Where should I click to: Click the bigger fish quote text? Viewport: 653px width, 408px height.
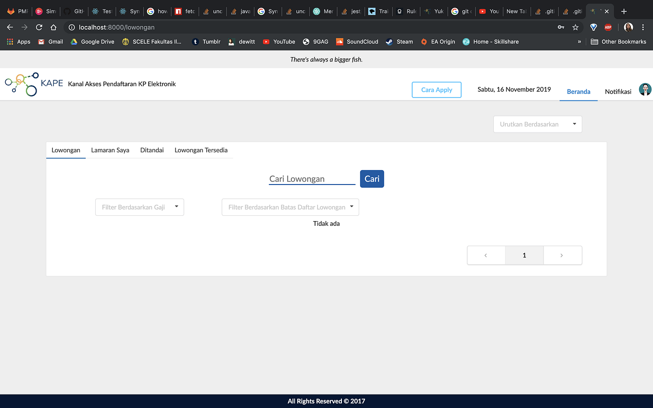tap(326, 60)
